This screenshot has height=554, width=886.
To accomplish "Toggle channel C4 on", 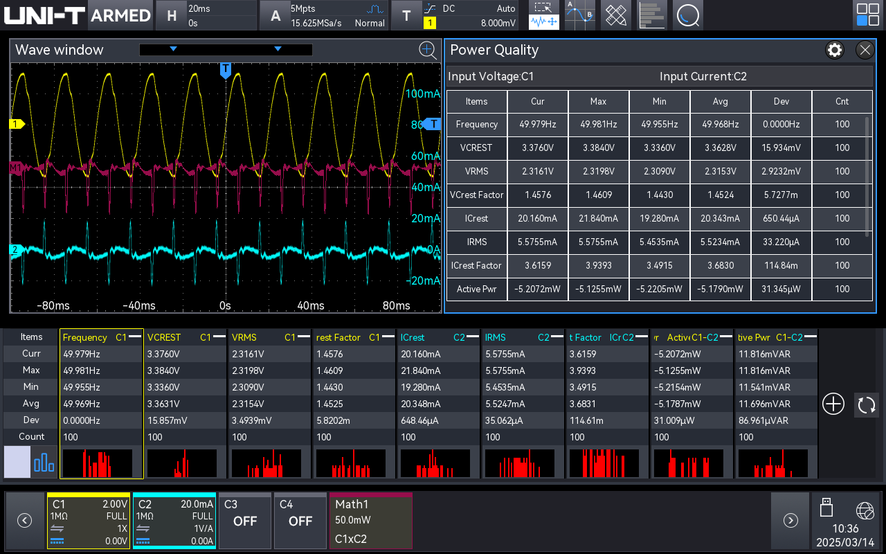I will click(300, 520).
